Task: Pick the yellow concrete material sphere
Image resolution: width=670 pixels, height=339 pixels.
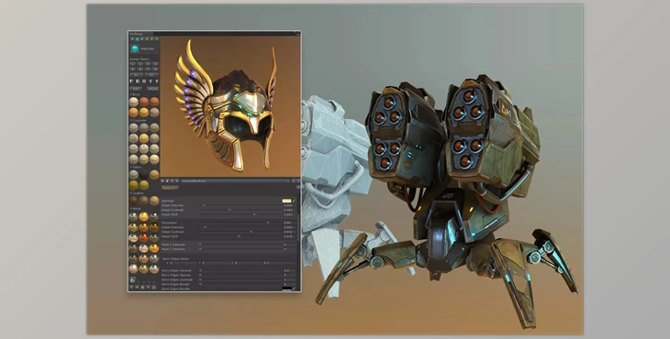Action: point(144,138)
